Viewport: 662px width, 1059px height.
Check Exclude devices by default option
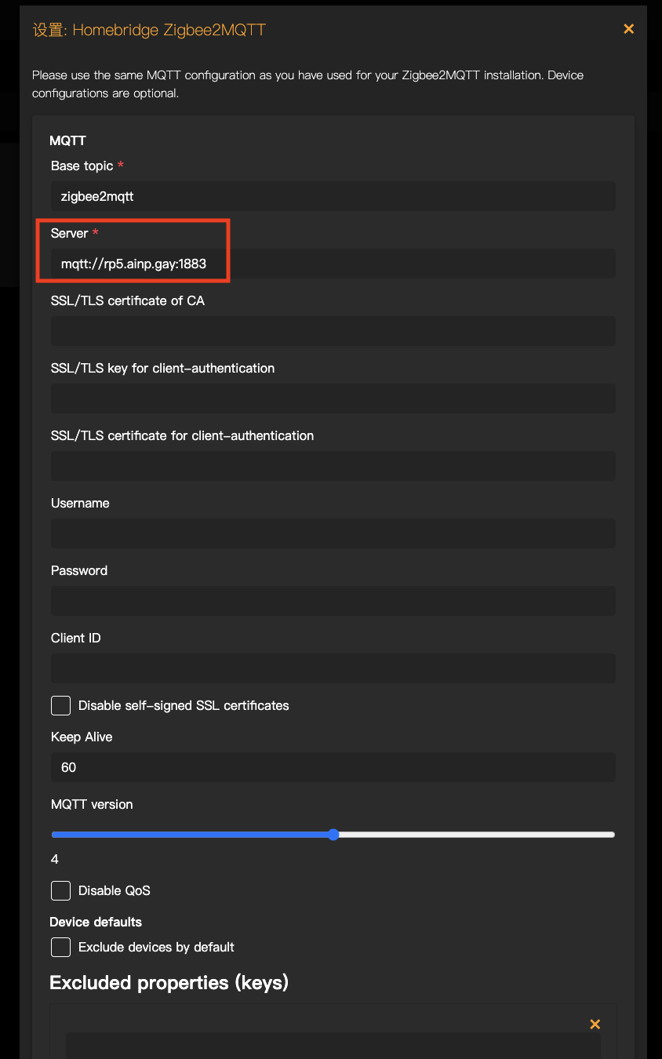(60, 947)
